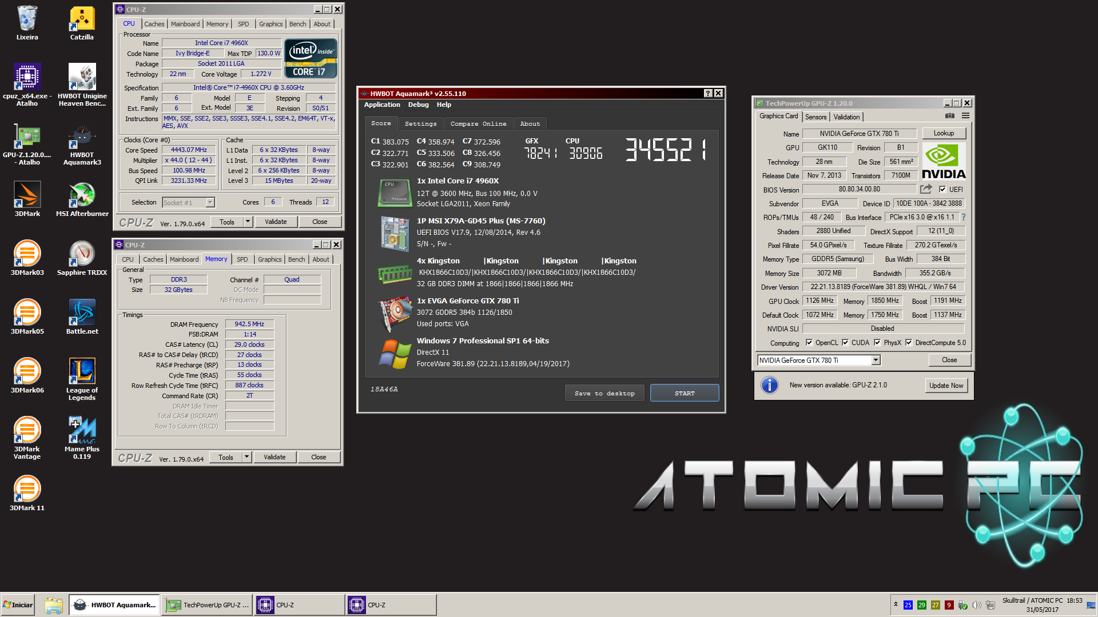Viewport: 1098px width, 617px height.
Task: Open the GPU-Z hamburger menu icon
Action: 965,116
